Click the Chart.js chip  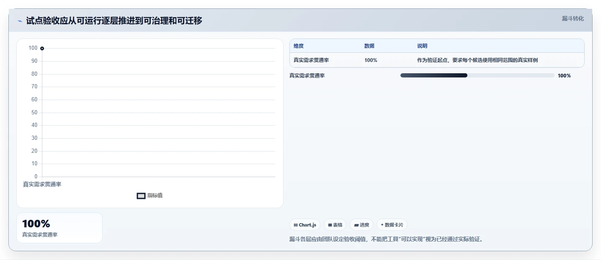click(x=305, y=225)
